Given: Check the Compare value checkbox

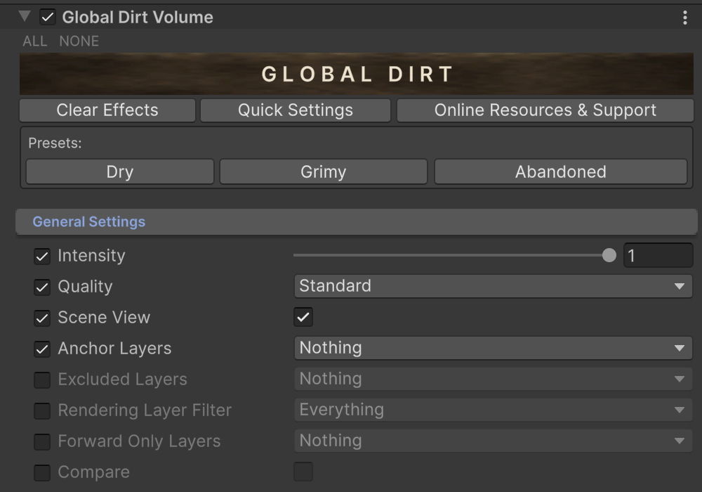Looking at the screenshot, I should (303, 472).
